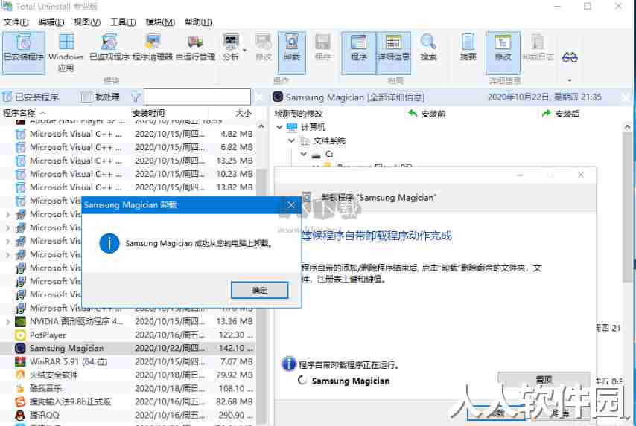Screen dimensions: 636x426
Task: Click the PotPlayer icon in the list
Action: [20, 335]
